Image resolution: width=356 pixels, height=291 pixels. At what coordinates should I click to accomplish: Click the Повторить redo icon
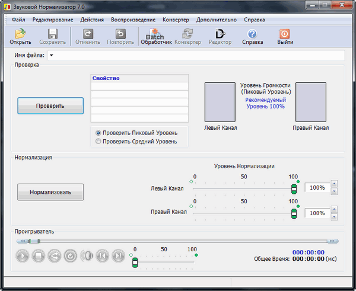[x=120, y=37]
